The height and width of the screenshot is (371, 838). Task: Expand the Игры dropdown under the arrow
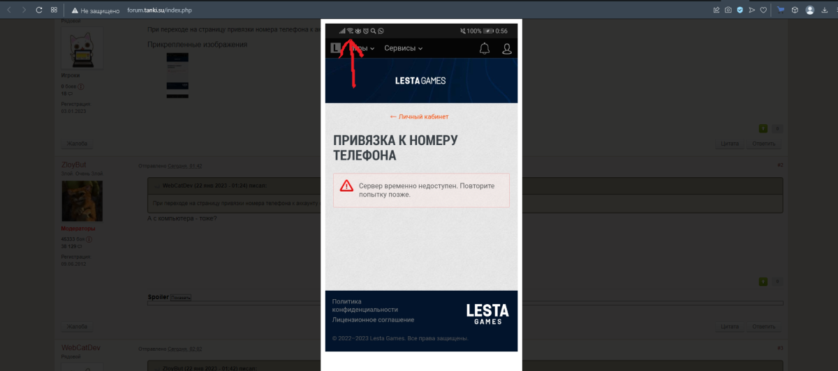pyautogui.click(x=363, y=48)
